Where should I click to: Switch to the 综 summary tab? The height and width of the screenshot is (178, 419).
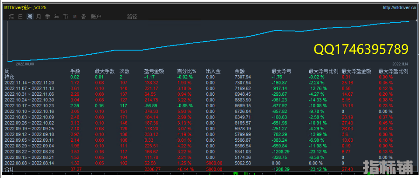pos(11,17)
